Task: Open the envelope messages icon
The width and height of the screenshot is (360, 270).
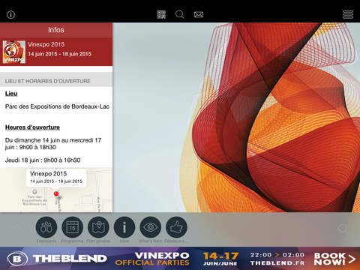Action: (199, 15)
